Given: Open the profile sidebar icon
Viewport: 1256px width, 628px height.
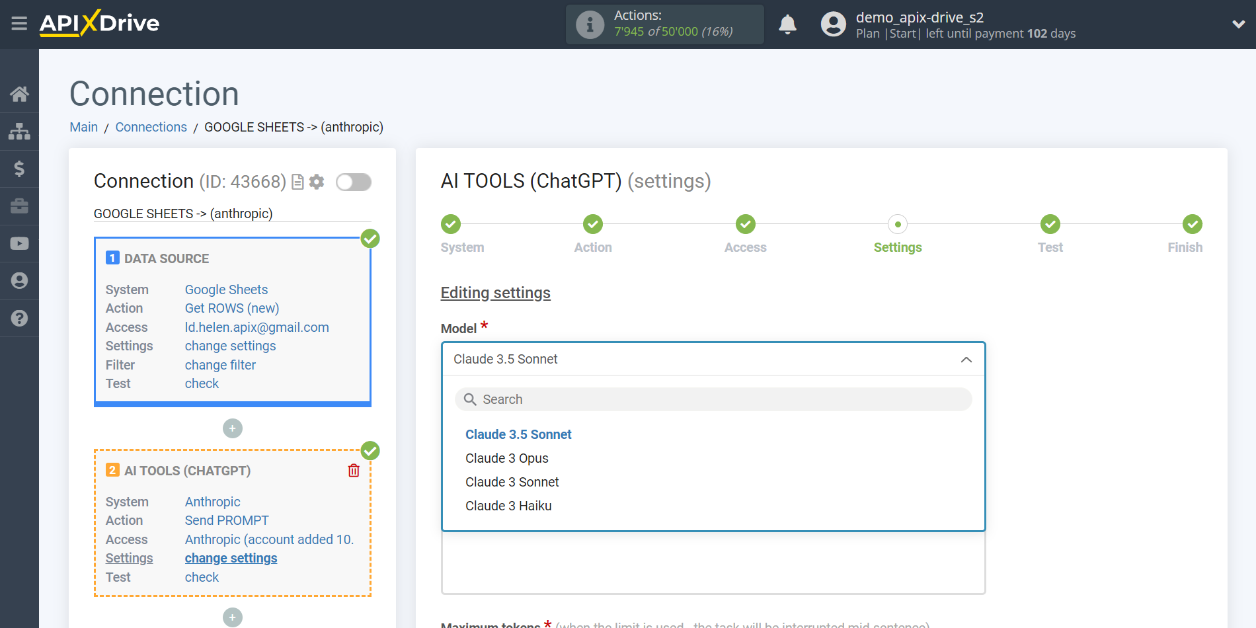Looking at the screenshot, I should tap(19, 281).
